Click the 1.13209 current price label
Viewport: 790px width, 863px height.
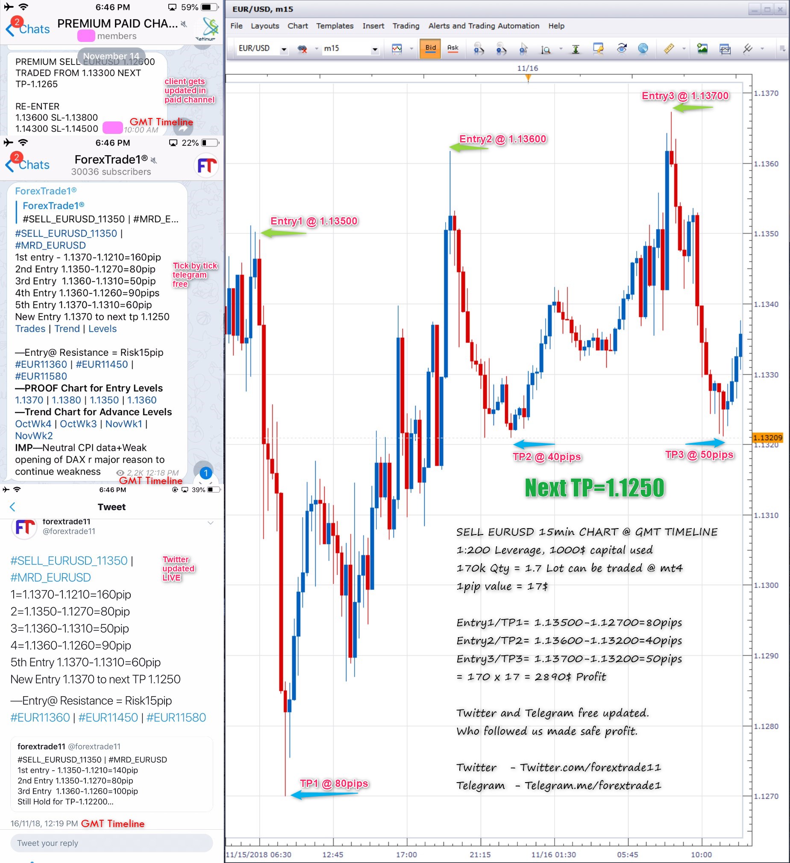click(x=767, y=437)
